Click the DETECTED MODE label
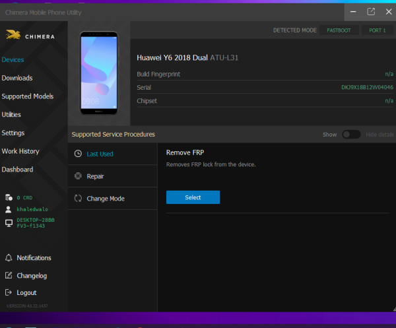396x328 pixels. point(295,30)
